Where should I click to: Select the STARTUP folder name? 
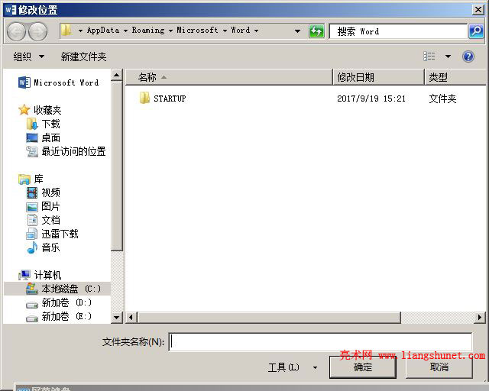click(x=170, y=99)
